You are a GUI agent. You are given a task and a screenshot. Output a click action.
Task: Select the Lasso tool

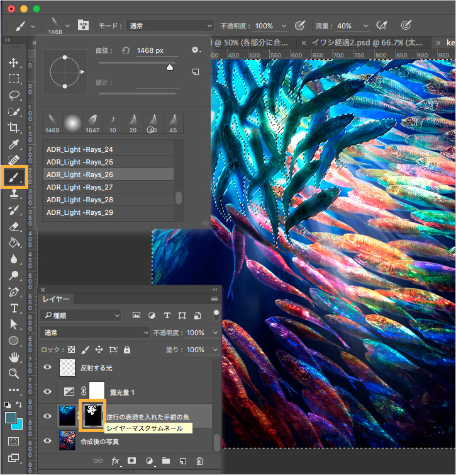coord(13,95)
